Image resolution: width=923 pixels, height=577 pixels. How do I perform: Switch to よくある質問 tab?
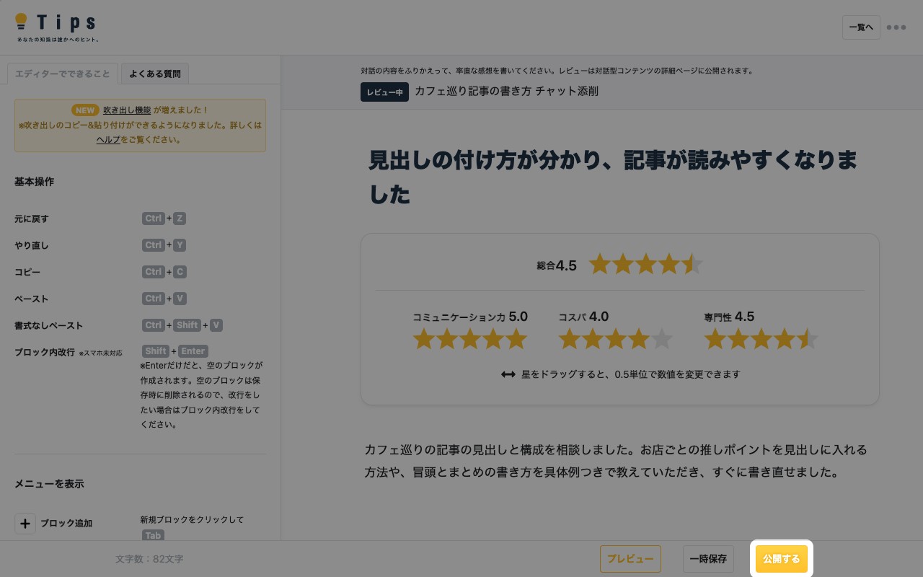(155, 74)
